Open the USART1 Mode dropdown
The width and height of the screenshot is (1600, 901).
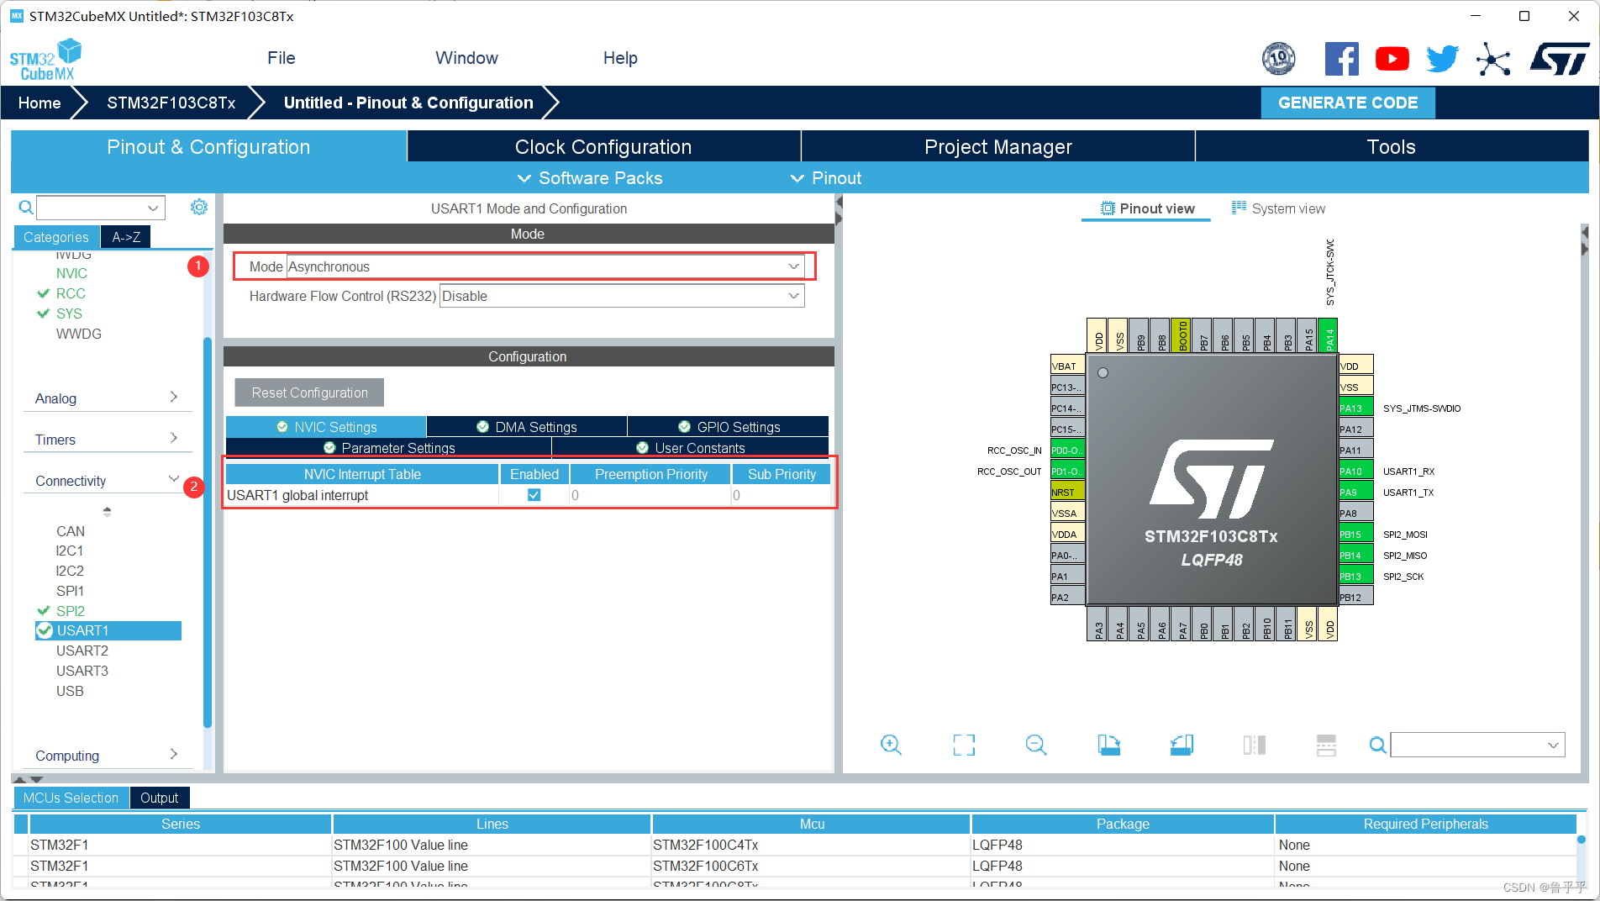[x=545, y=266]
